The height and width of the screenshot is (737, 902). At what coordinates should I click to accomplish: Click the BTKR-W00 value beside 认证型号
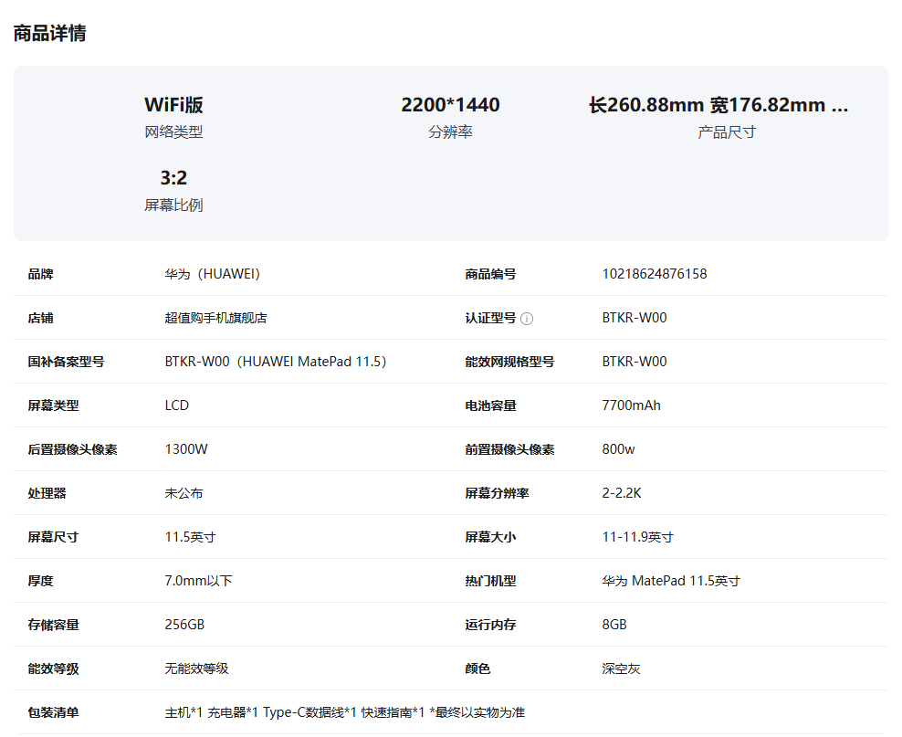(x=635, y=318)
